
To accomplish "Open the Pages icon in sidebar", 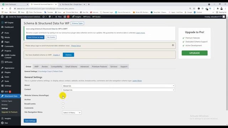I will click(2, 42).
